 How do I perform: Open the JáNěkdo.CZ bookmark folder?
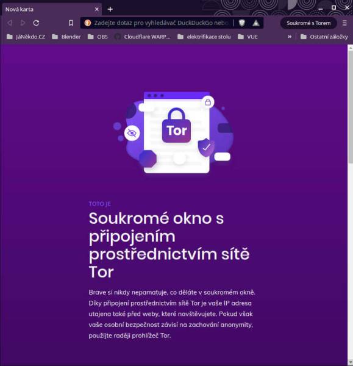26,37
